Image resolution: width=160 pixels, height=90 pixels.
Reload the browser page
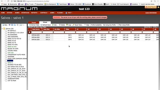point(8,1)
